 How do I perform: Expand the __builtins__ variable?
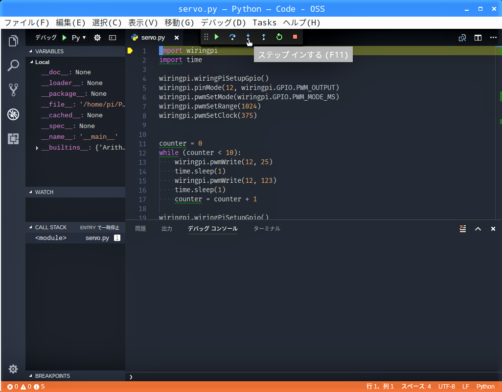click(37, 148)
